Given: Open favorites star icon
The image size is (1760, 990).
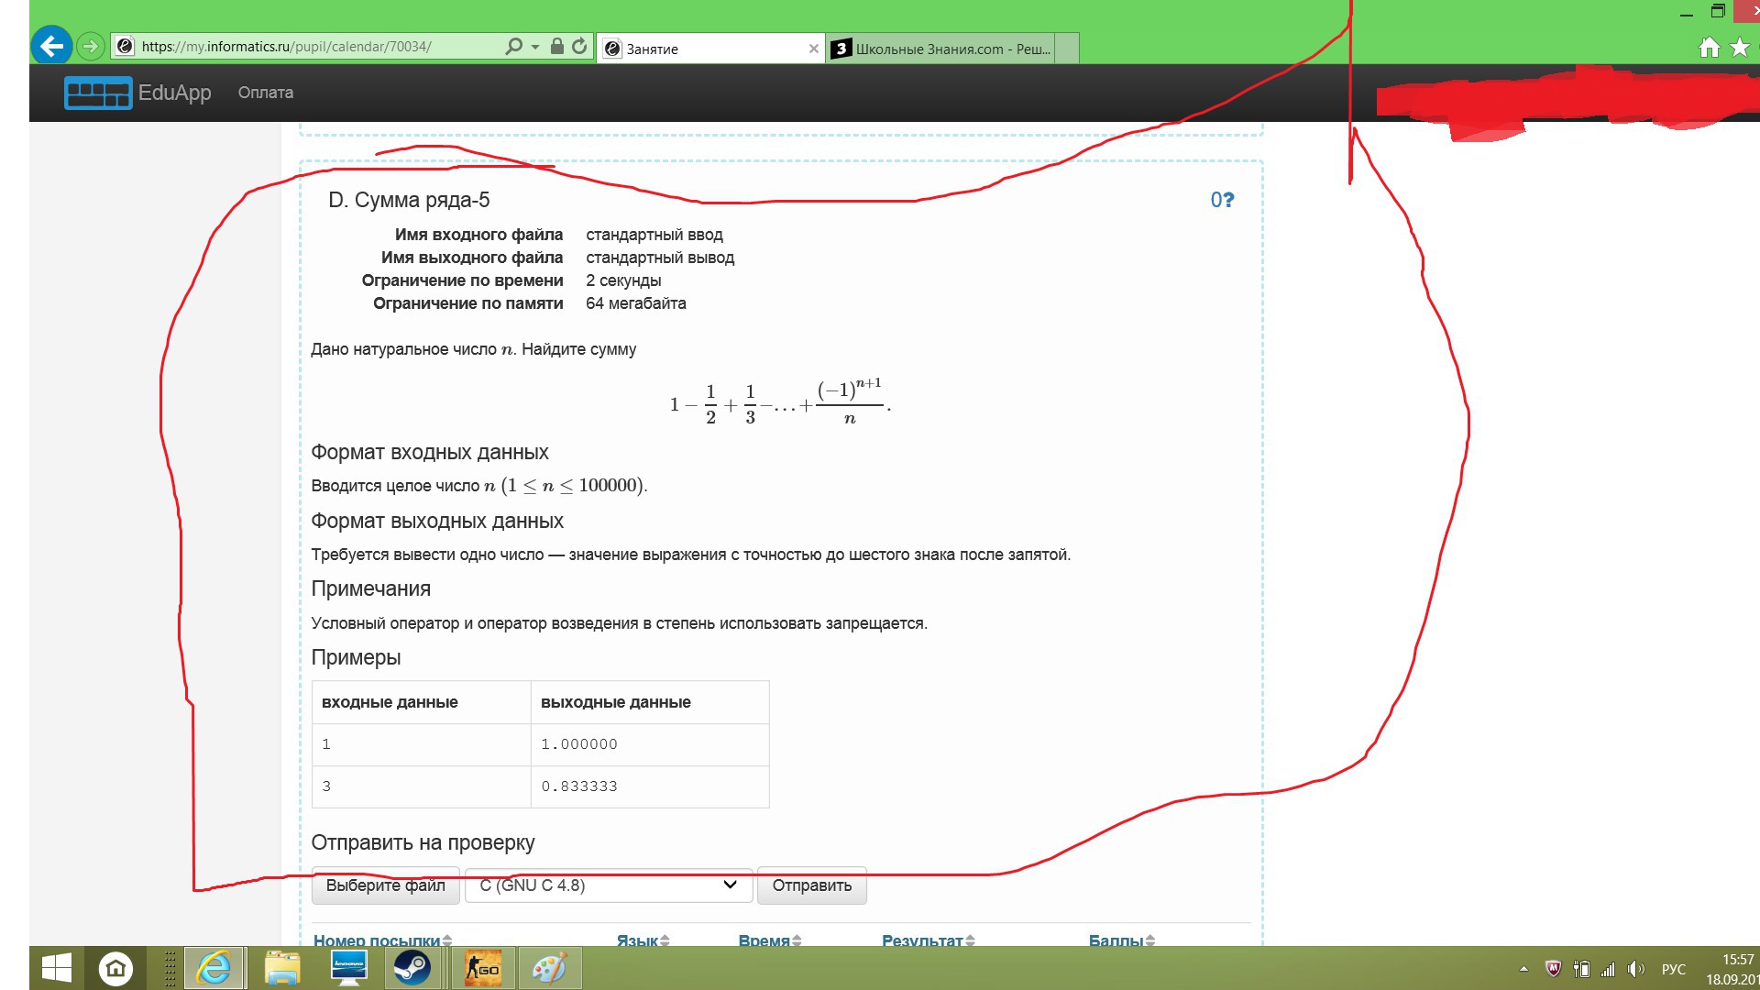Looking at the screenshot, I should coord(1739,48).
